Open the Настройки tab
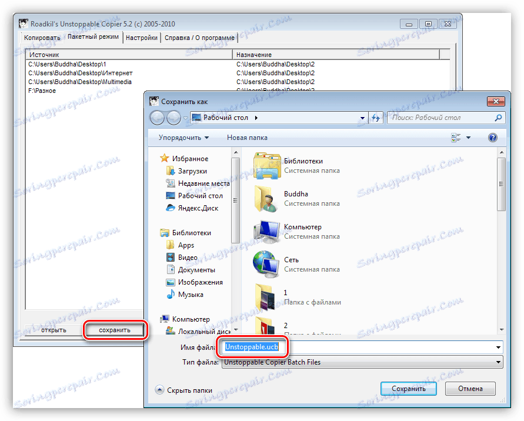 (142, 38)
